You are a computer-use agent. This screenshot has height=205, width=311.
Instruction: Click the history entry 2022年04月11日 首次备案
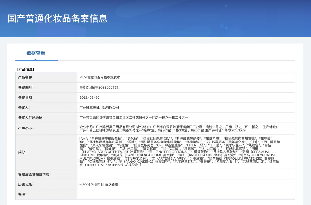pos(99,184)
